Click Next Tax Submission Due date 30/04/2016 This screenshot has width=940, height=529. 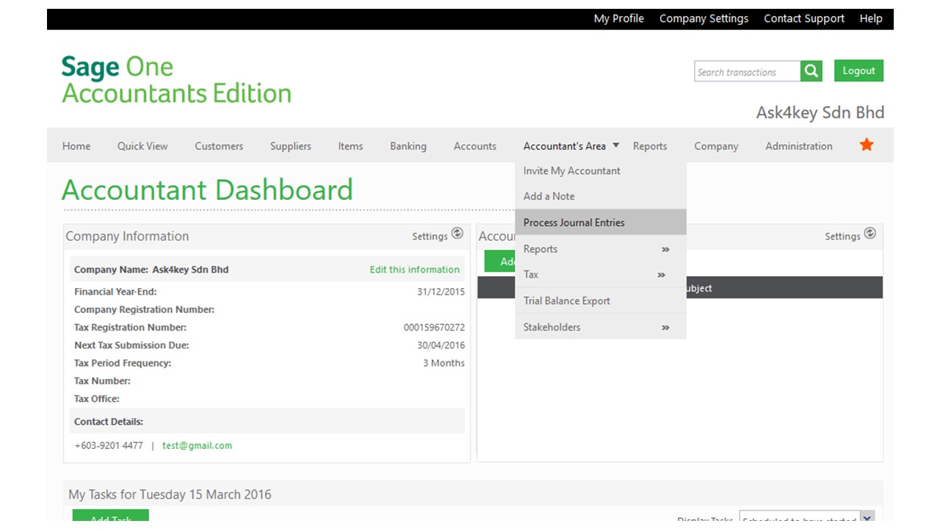[441, 345]
